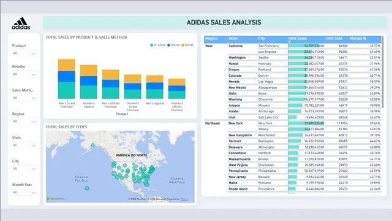Image resolution: width=392 pixels, height=221 pixels.
Task: Sort table by State column header
Action: click(233, 38)
